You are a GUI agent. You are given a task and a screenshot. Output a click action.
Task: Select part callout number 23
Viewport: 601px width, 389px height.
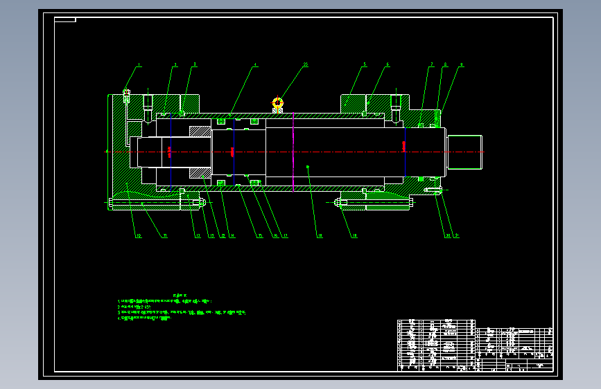click(306, 64)
